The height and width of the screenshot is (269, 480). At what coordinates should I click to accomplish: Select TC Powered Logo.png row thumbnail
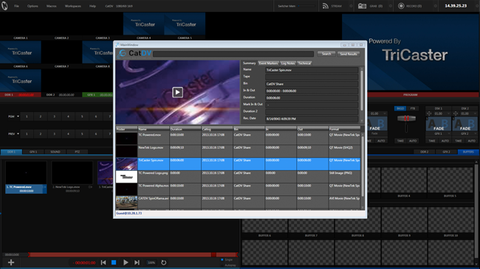point(126,177)
